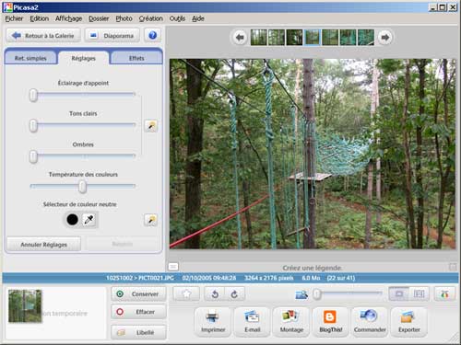Click the Imprimer printer icon

[213, 322]
